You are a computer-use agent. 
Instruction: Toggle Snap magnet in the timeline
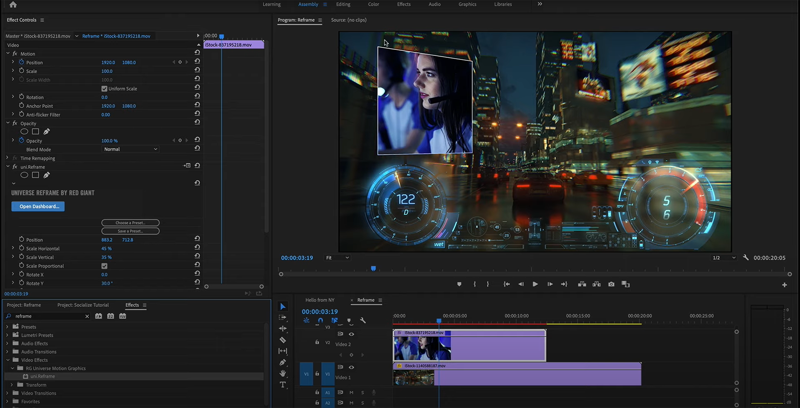(x=320, y=321)
